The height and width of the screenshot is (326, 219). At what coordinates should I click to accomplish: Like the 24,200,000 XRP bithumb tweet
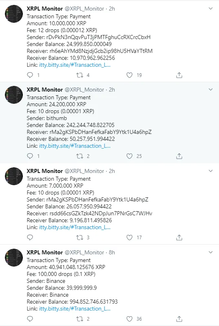(x=129, y=156)
